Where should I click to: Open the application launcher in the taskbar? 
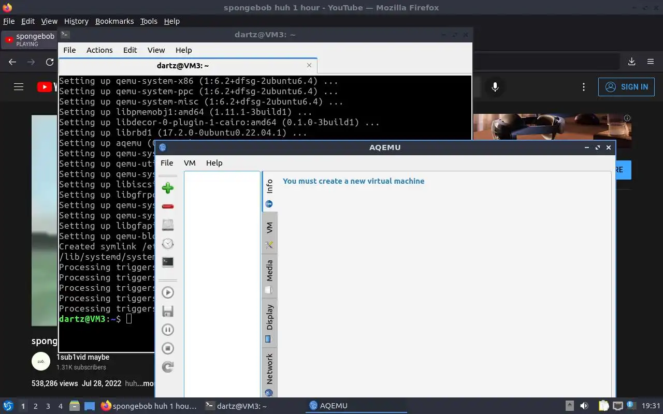[8, 406]
